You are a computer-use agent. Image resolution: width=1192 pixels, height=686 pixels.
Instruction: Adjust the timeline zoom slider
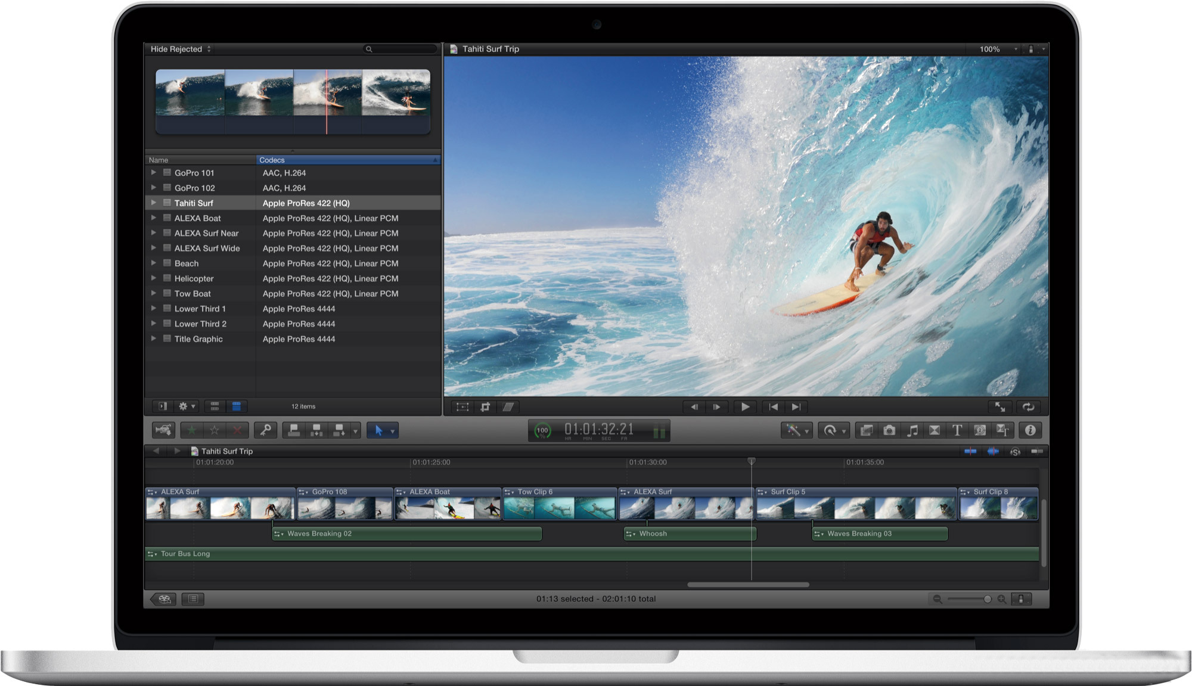click(x=987, y=599)
